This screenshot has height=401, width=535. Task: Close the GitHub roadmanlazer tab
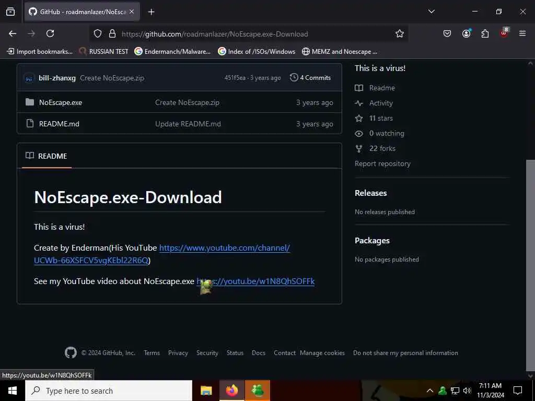[132, 11]
